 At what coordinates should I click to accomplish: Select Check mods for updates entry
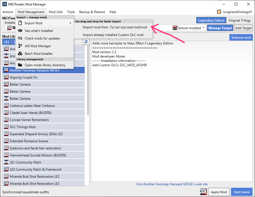coord(45,38)
